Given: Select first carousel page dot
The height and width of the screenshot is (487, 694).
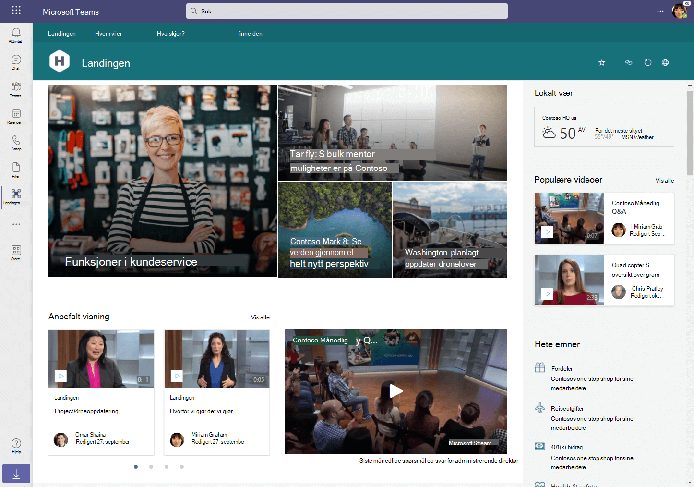Looking at the screenshot, I should coord(136,467).
